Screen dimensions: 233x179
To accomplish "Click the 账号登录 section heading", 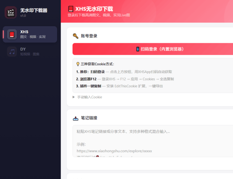I will (x=89, y=36).
